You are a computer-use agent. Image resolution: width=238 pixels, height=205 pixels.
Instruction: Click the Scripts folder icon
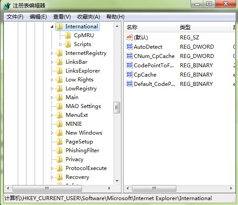[x=68, y=44]
